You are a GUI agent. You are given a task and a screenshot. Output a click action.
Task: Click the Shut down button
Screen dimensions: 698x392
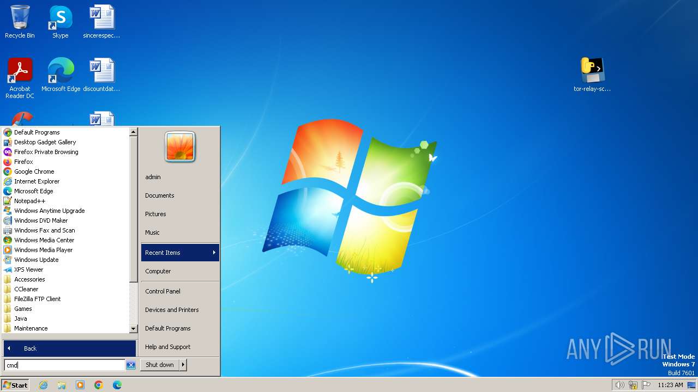(160, 365)
